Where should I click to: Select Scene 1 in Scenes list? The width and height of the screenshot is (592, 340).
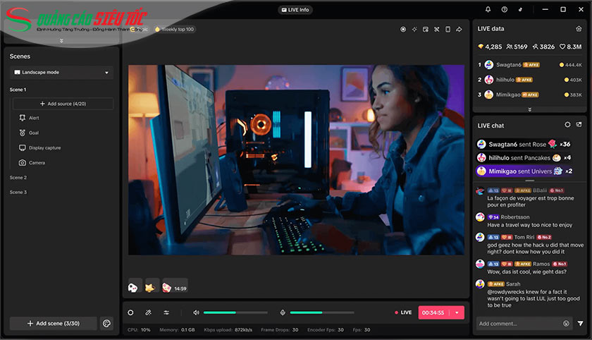(18, 90)
